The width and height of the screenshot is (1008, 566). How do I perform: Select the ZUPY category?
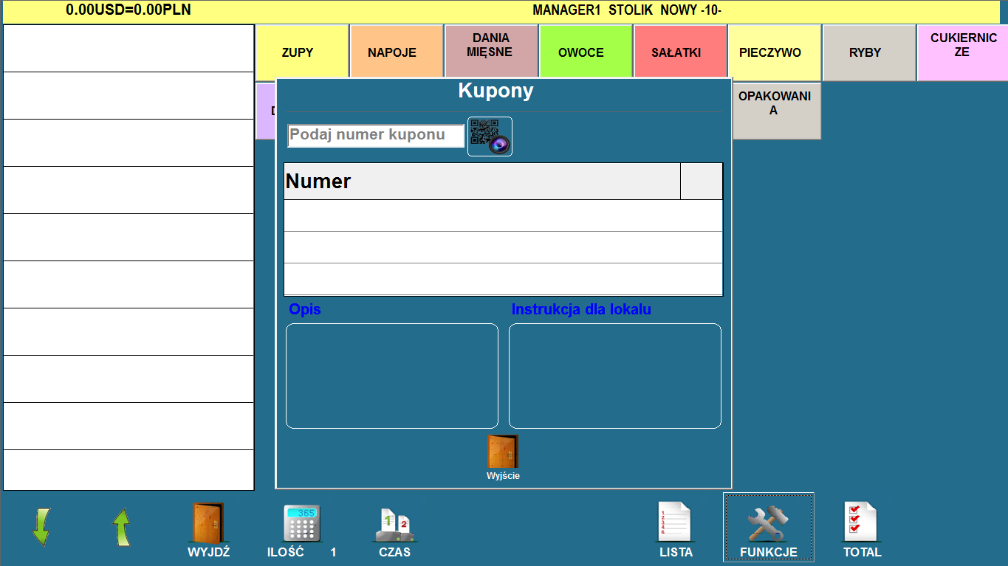point(302,52)
